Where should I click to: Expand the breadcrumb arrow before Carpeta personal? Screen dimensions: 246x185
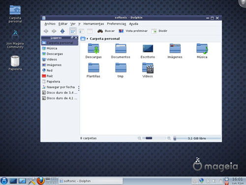tap(88, 38)
